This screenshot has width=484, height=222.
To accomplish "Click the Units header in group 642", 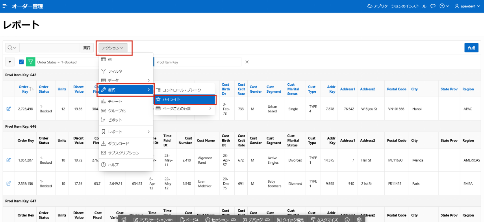I will 62,89.
